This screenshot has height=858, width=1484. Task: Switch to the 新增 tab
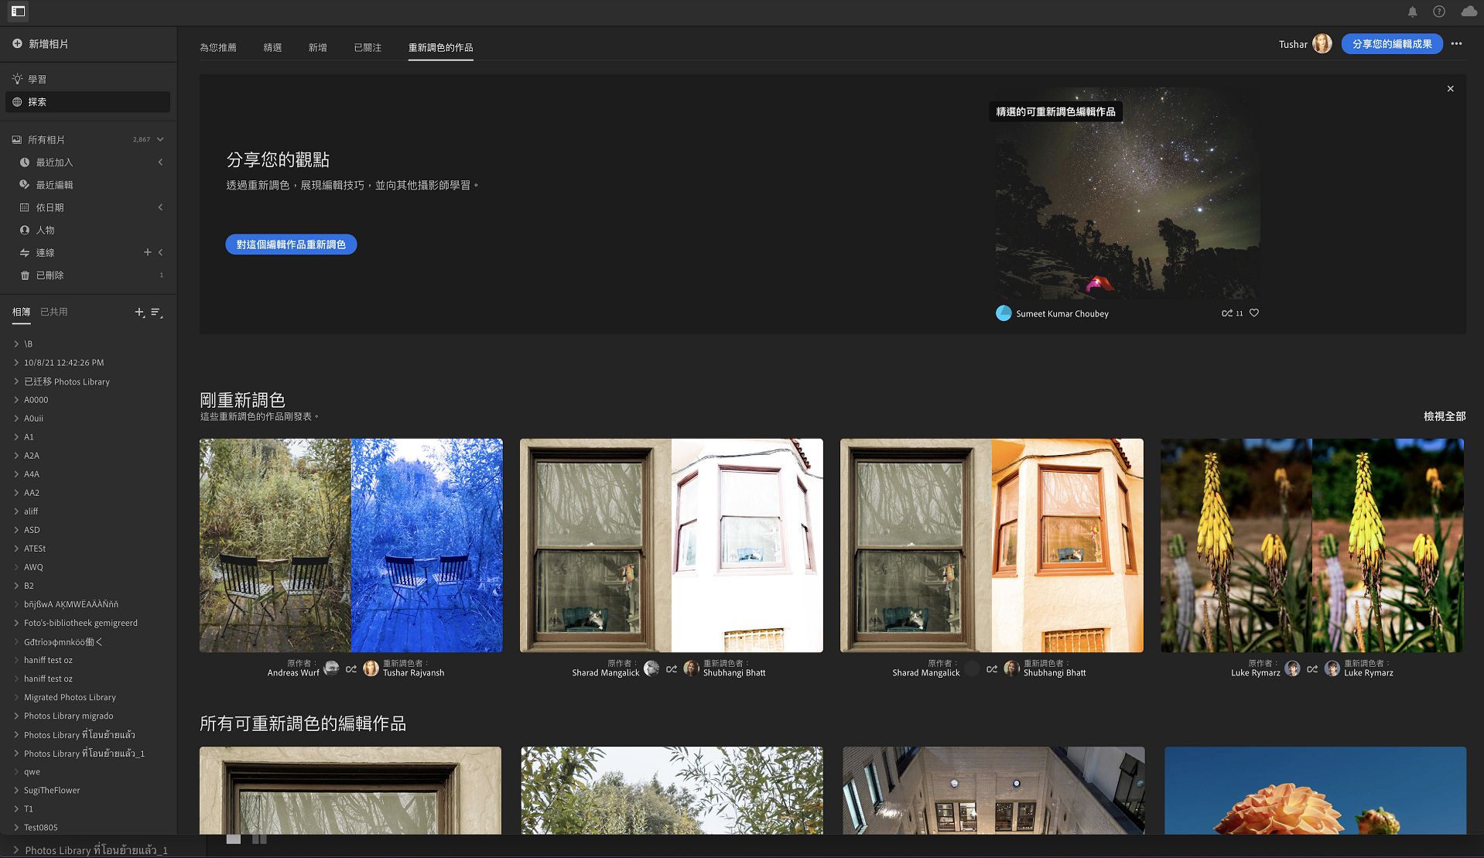point(317,48)
